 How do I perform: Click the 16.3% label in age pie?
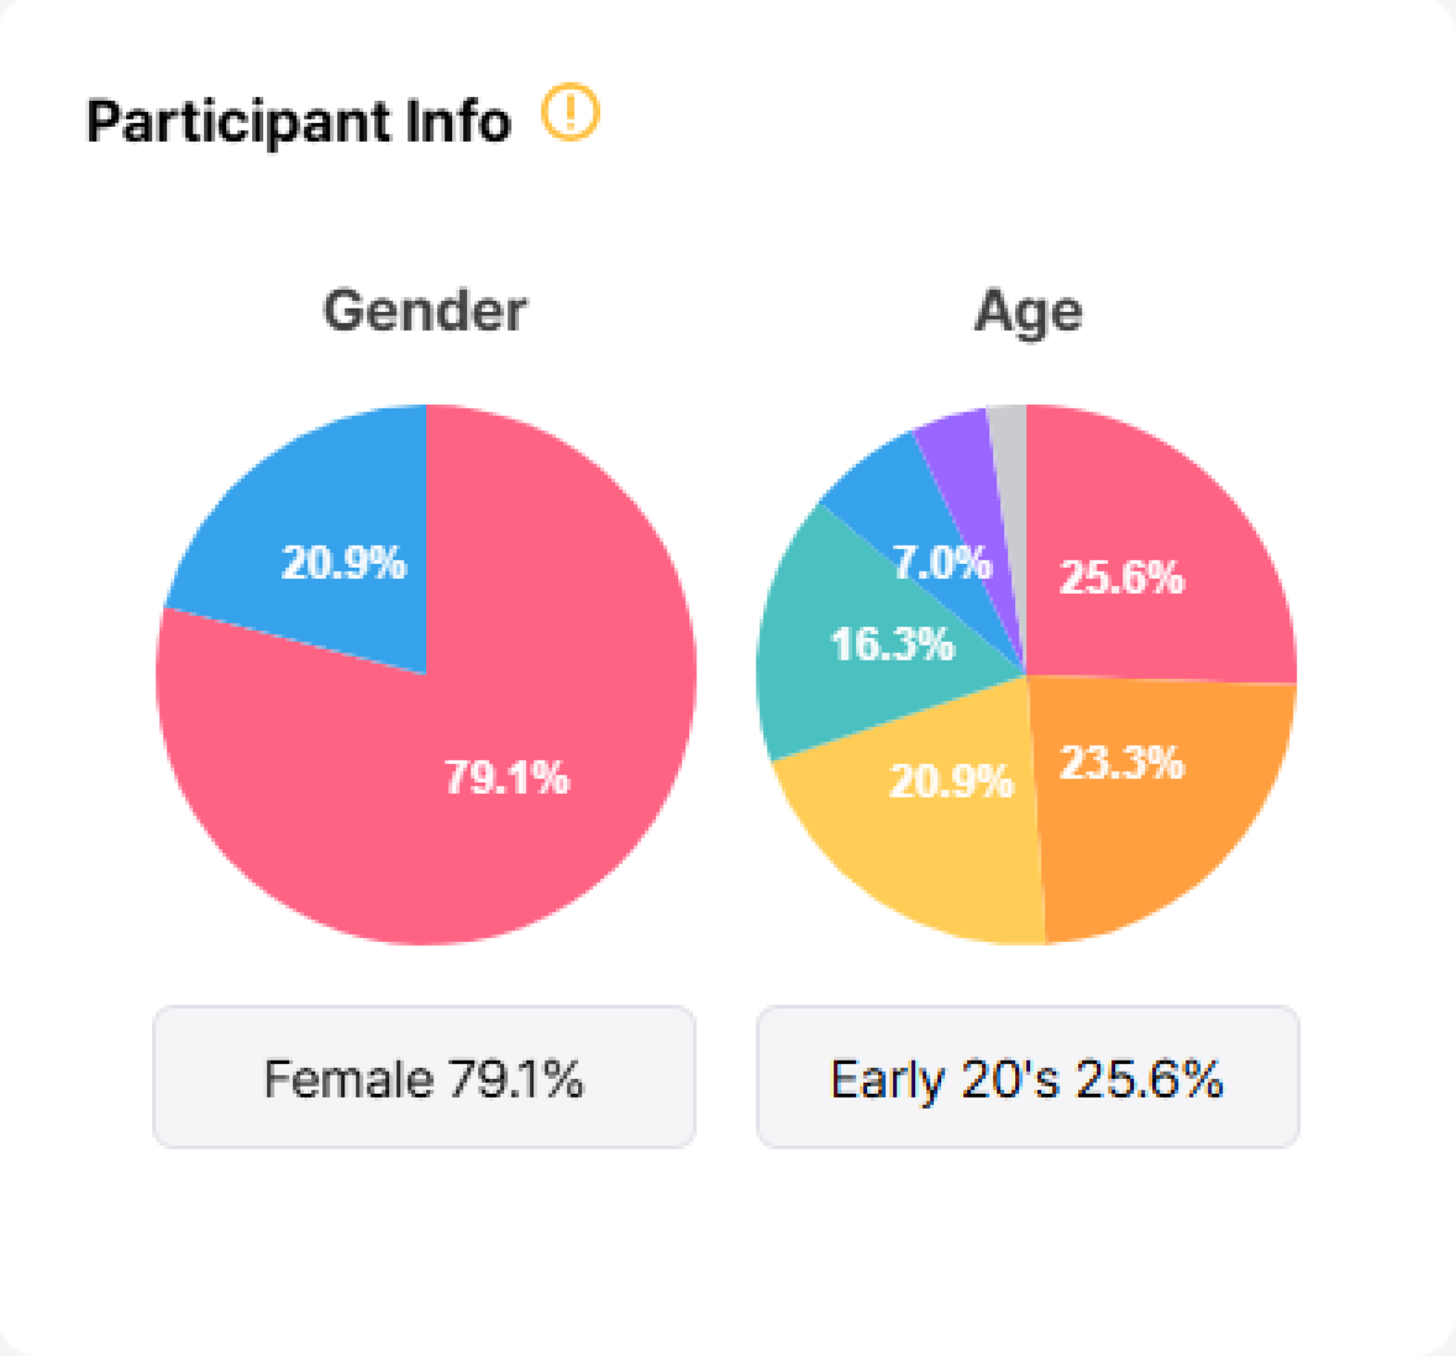coord(892,644)
